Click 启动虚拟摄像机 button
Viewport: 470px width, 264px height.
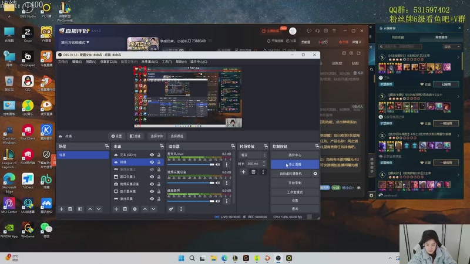(290, 174)
